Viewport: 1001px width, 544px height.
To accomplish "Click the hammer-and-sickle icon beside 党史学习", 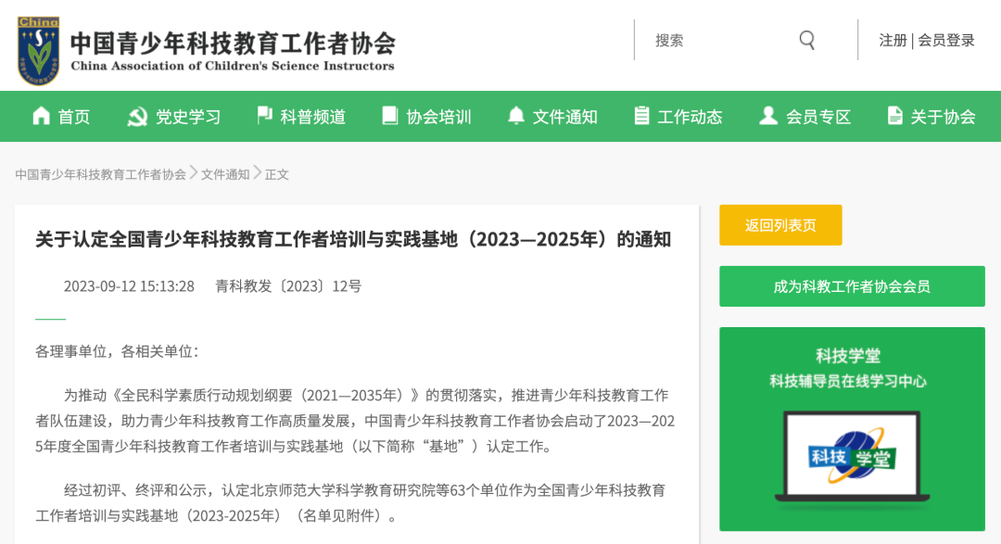I will pyautogui.click(x=137, y=116).
